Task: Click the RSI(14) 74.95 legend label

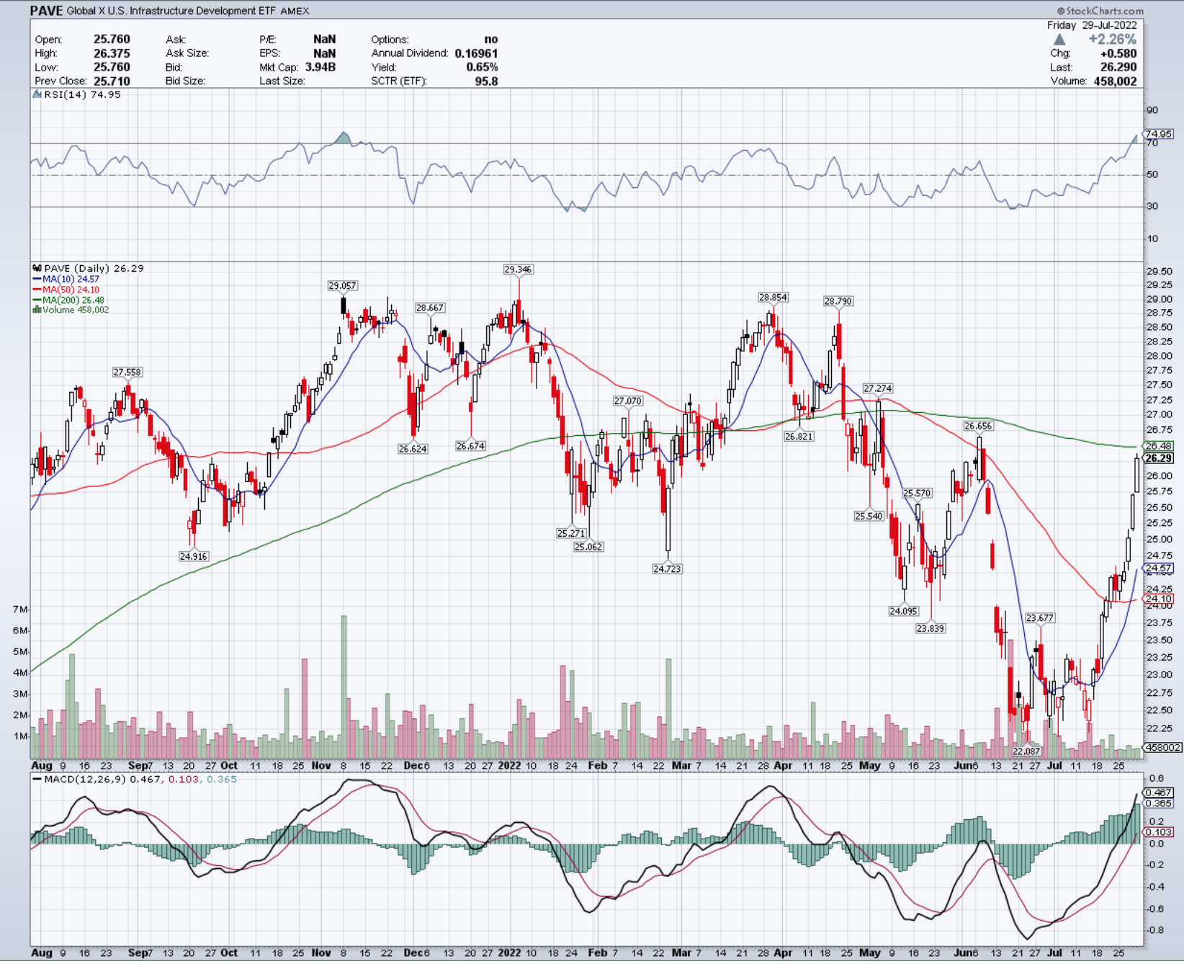Action: 83,94
